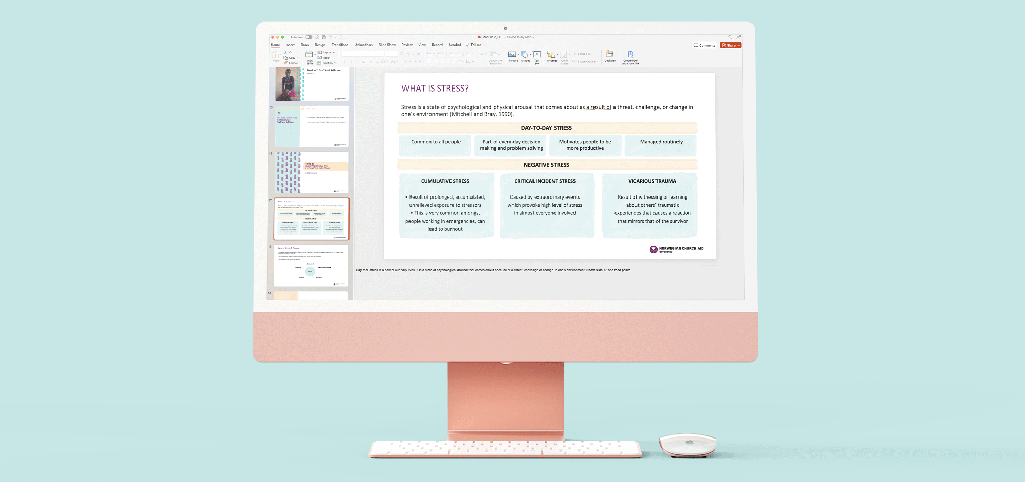Click the Strikethrough formatting toggle
The width and height of the screenshot is (1025, 482).
point(364,61)
